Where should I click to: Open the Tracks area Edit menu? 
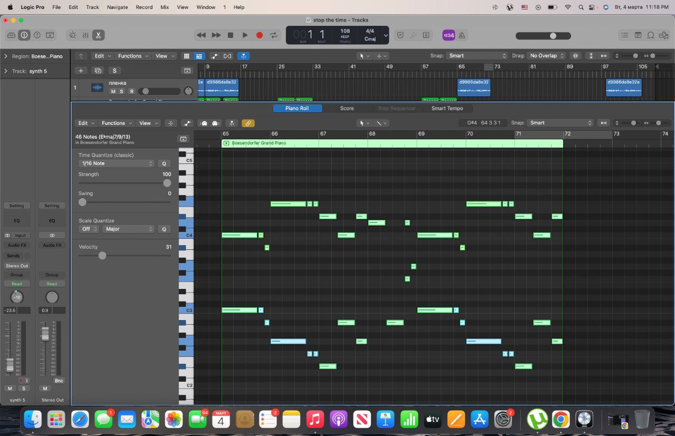[102, 56]
